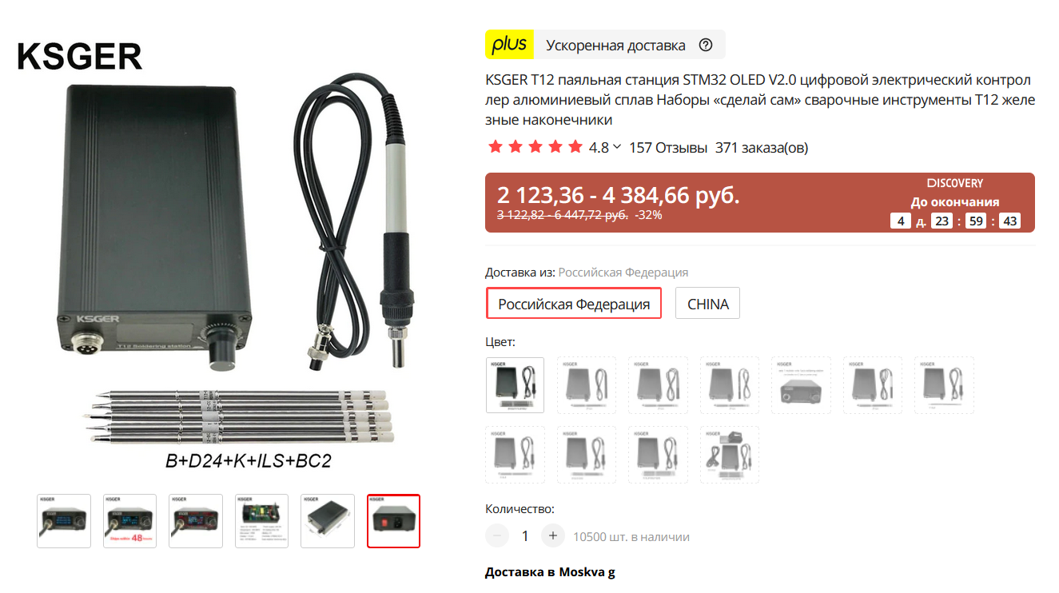Open the selected red-bordered gallery thumbnail
Screen dimensions: 1059x593
(393, 521)
